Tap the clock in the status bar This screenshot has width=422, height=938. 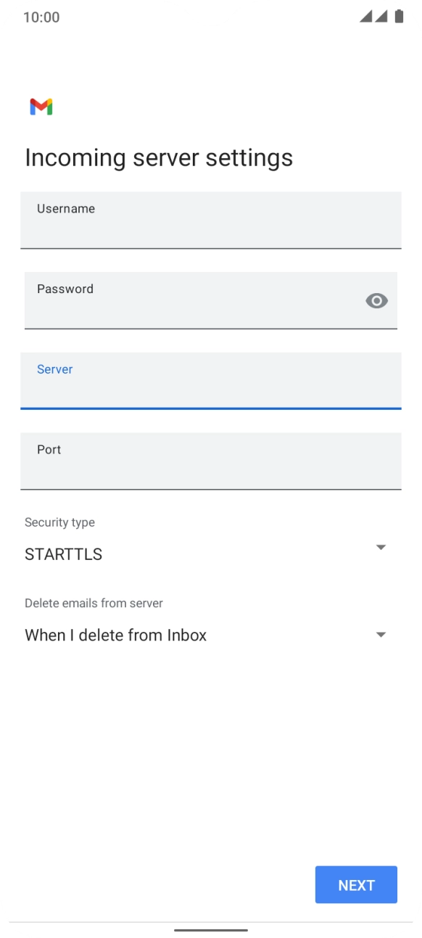click(40, 16)
